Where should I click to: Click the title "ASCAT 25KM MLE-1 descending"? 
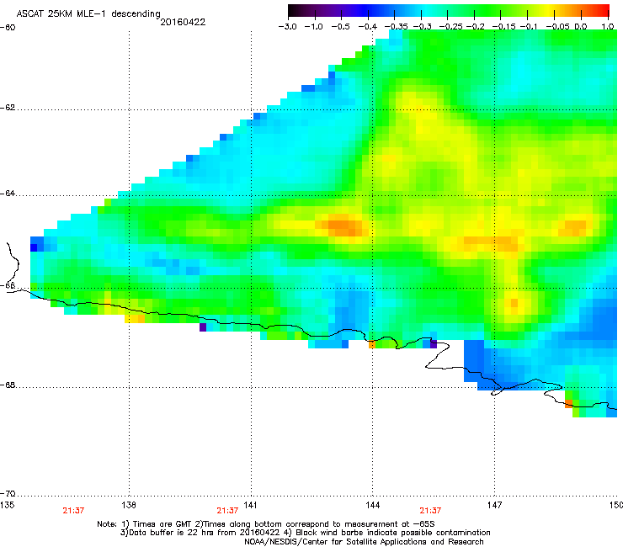(x=88, y=13)
